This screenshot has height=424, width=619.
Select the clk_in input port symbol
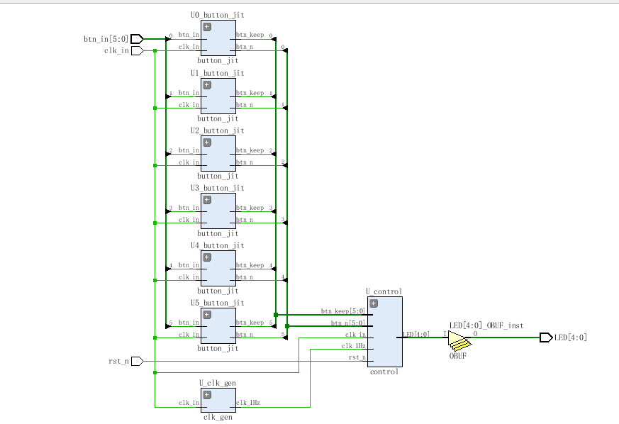(137, 50)
